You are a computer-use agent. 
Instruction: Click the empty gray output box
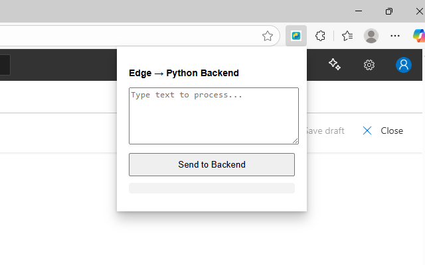pos(212,188)
